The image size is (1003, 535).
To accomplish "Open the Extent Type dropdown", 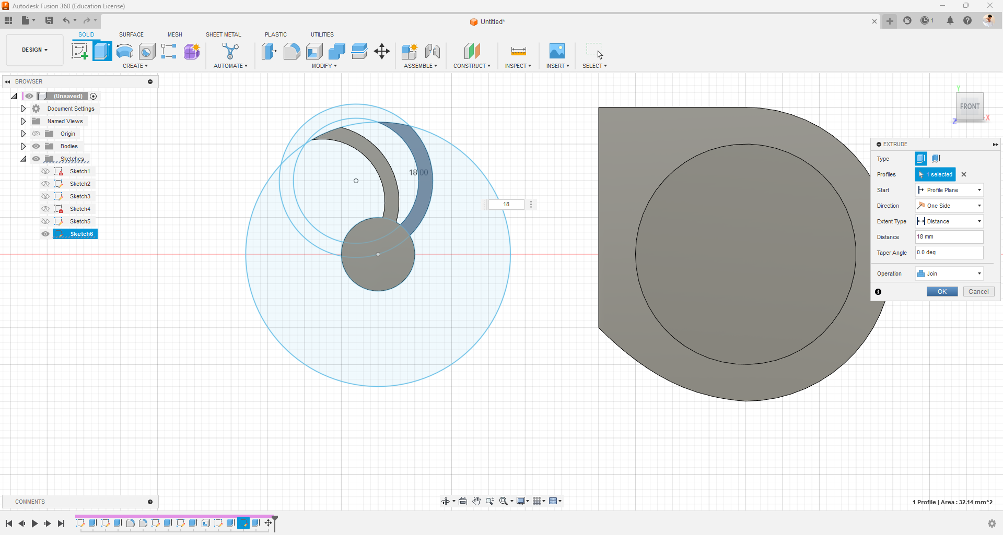I will [949, 221].
